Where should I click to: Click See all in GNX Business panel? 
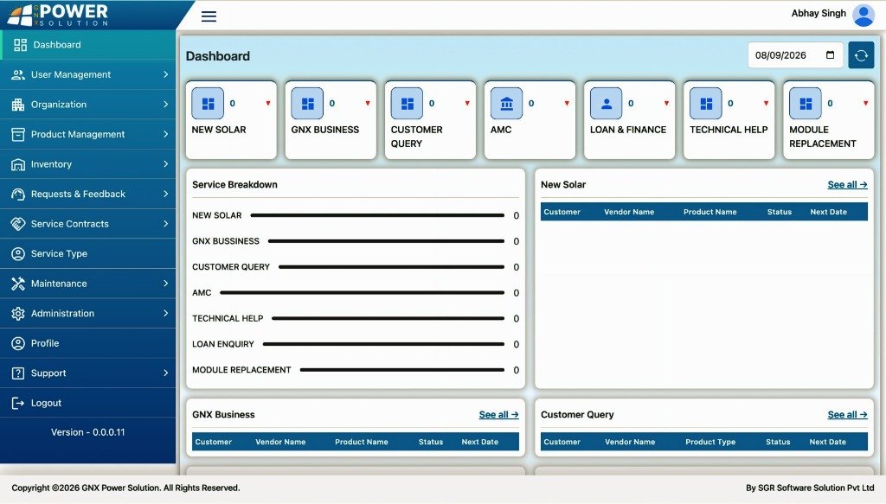[x=498, y=415]
